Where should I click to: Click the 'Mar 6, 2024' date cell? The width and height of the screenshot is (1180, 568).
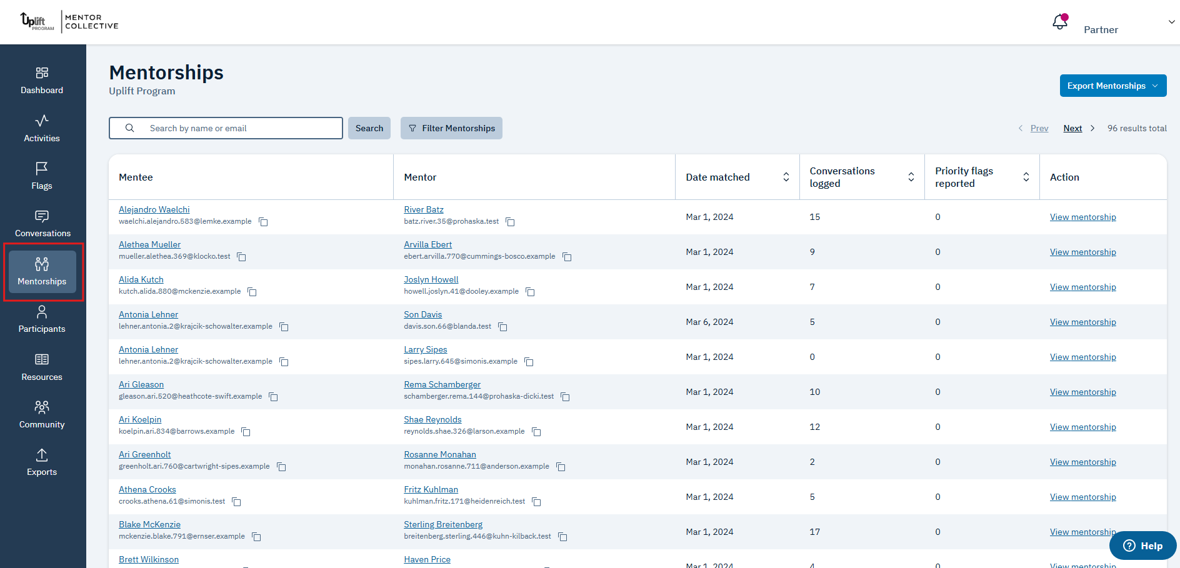click(709, 322)
